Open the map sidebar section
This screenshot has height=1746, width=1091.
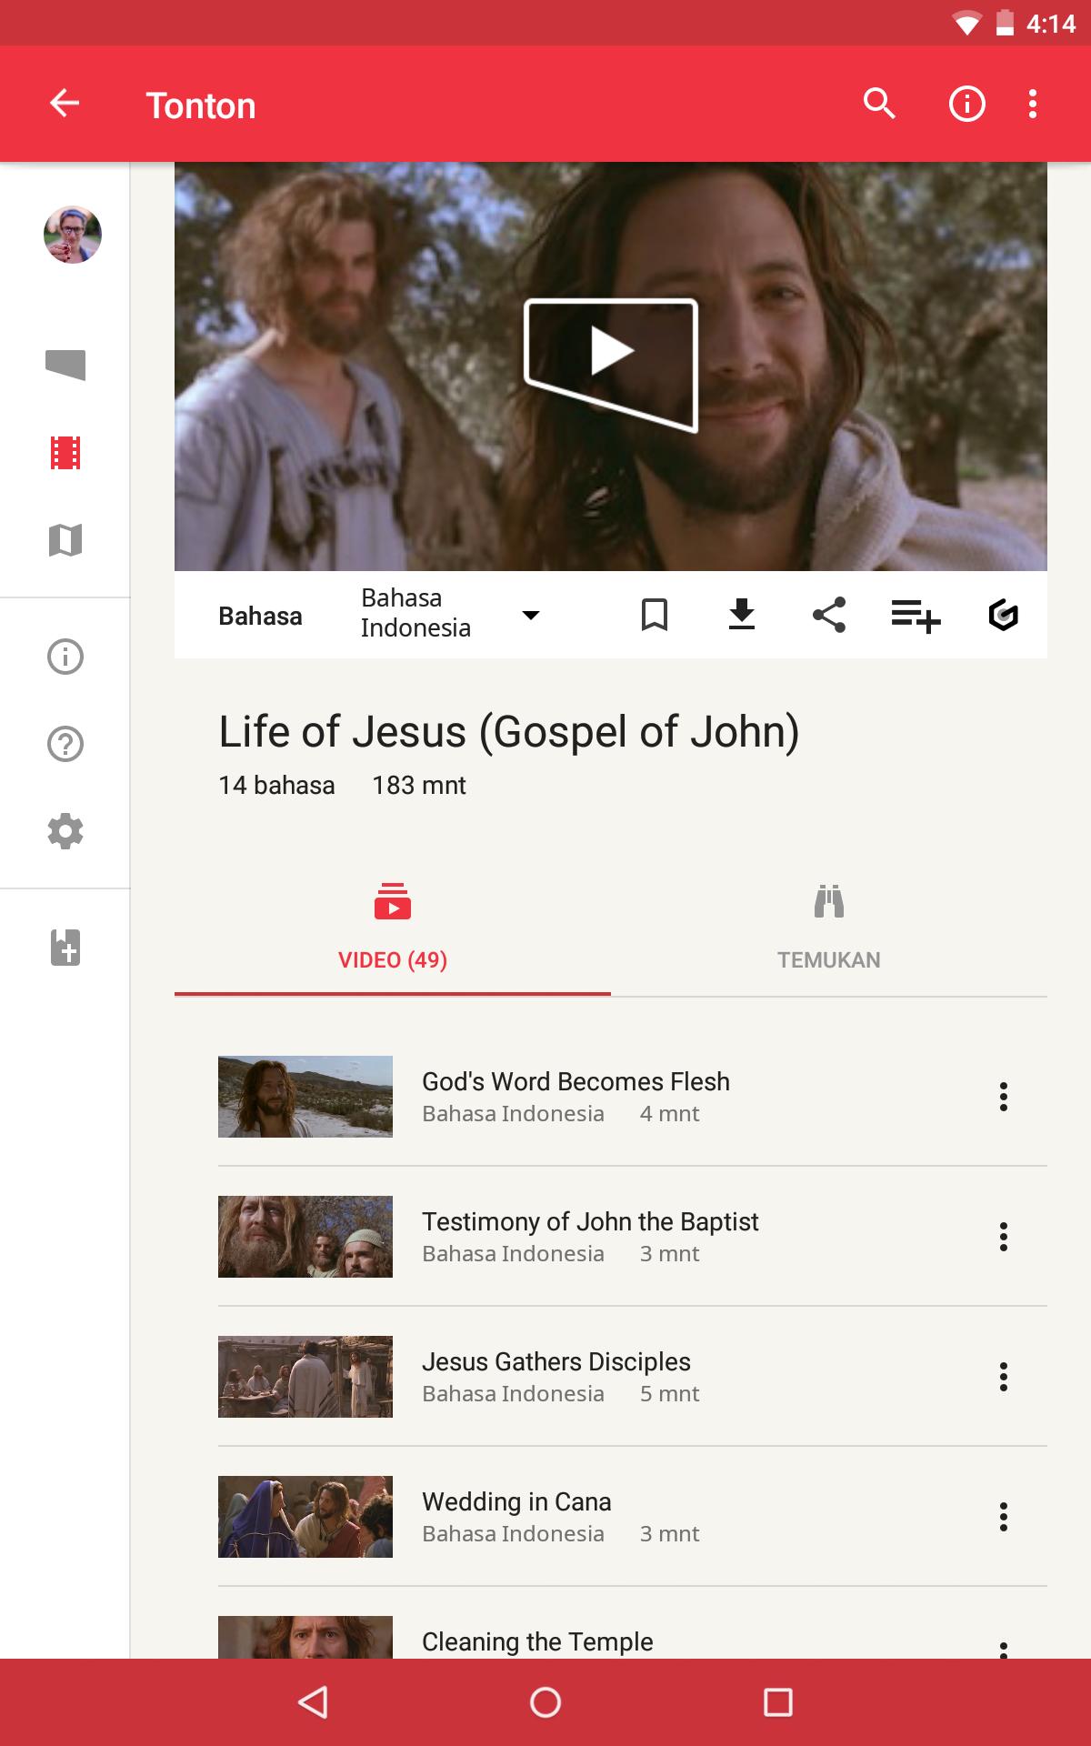65,539
